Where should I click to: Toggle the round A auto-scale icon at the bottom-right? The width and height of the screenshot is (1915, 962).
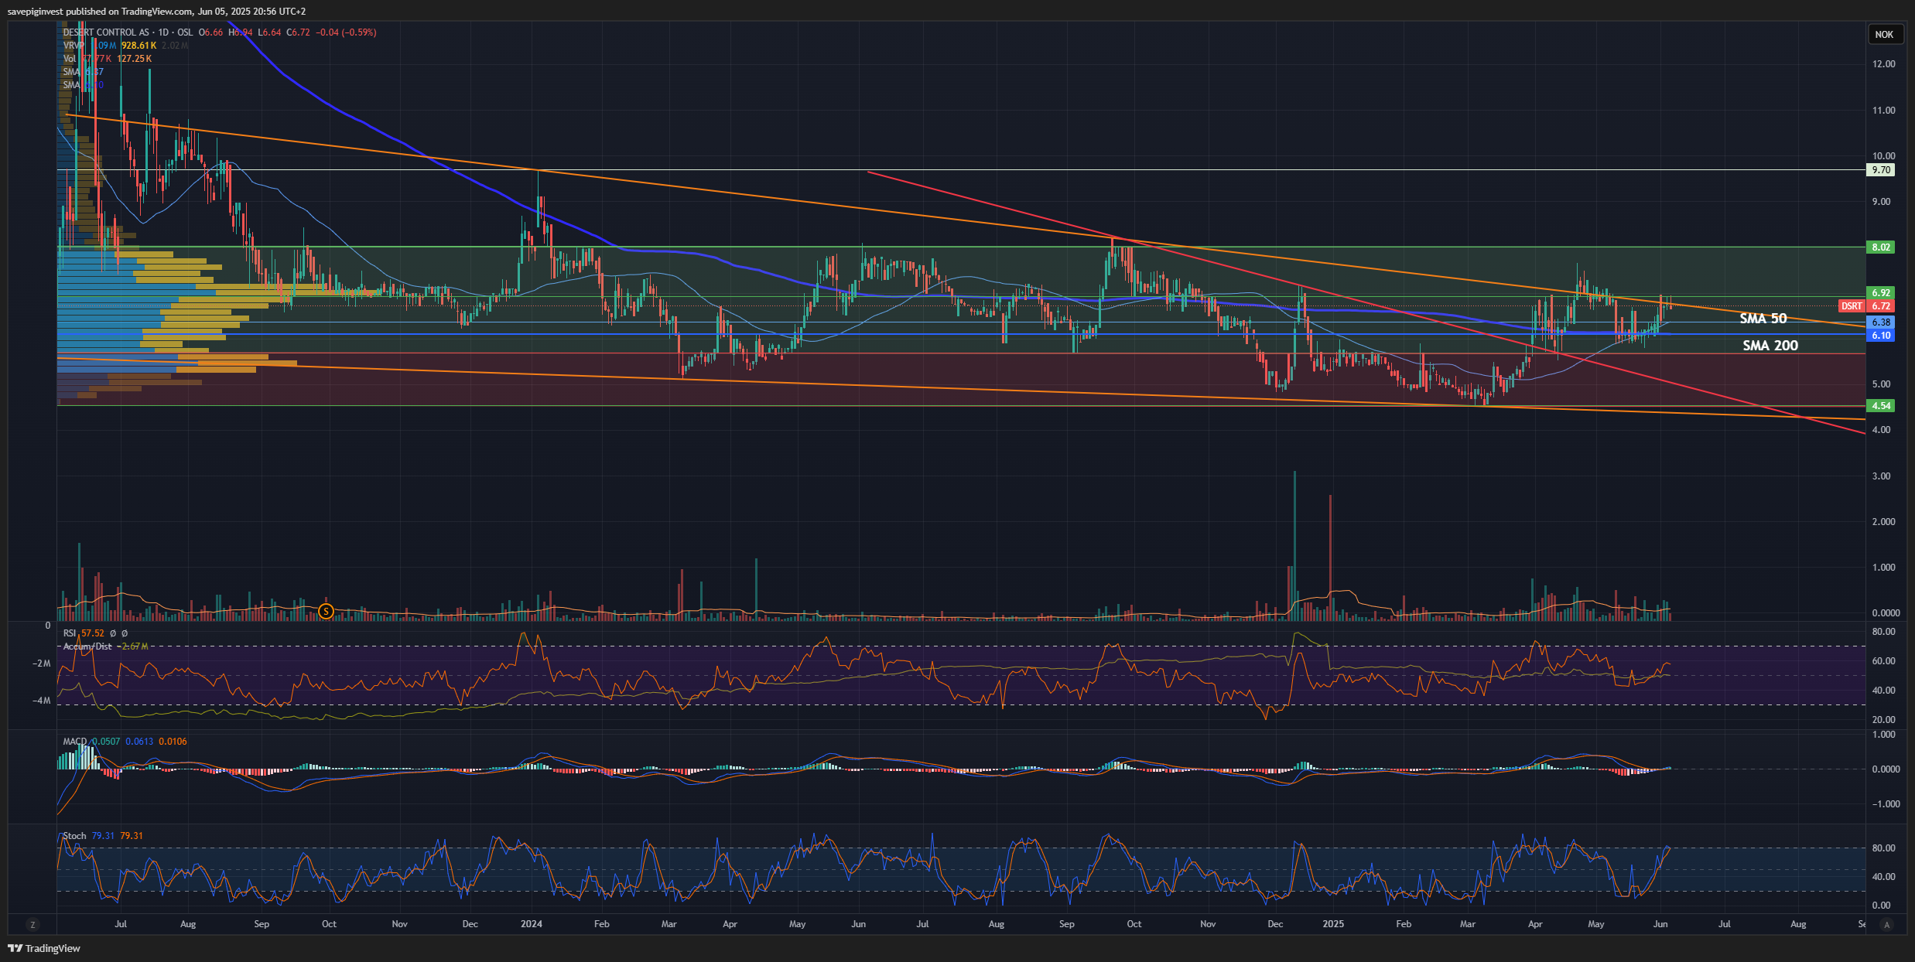click(x=1887, y=924)
